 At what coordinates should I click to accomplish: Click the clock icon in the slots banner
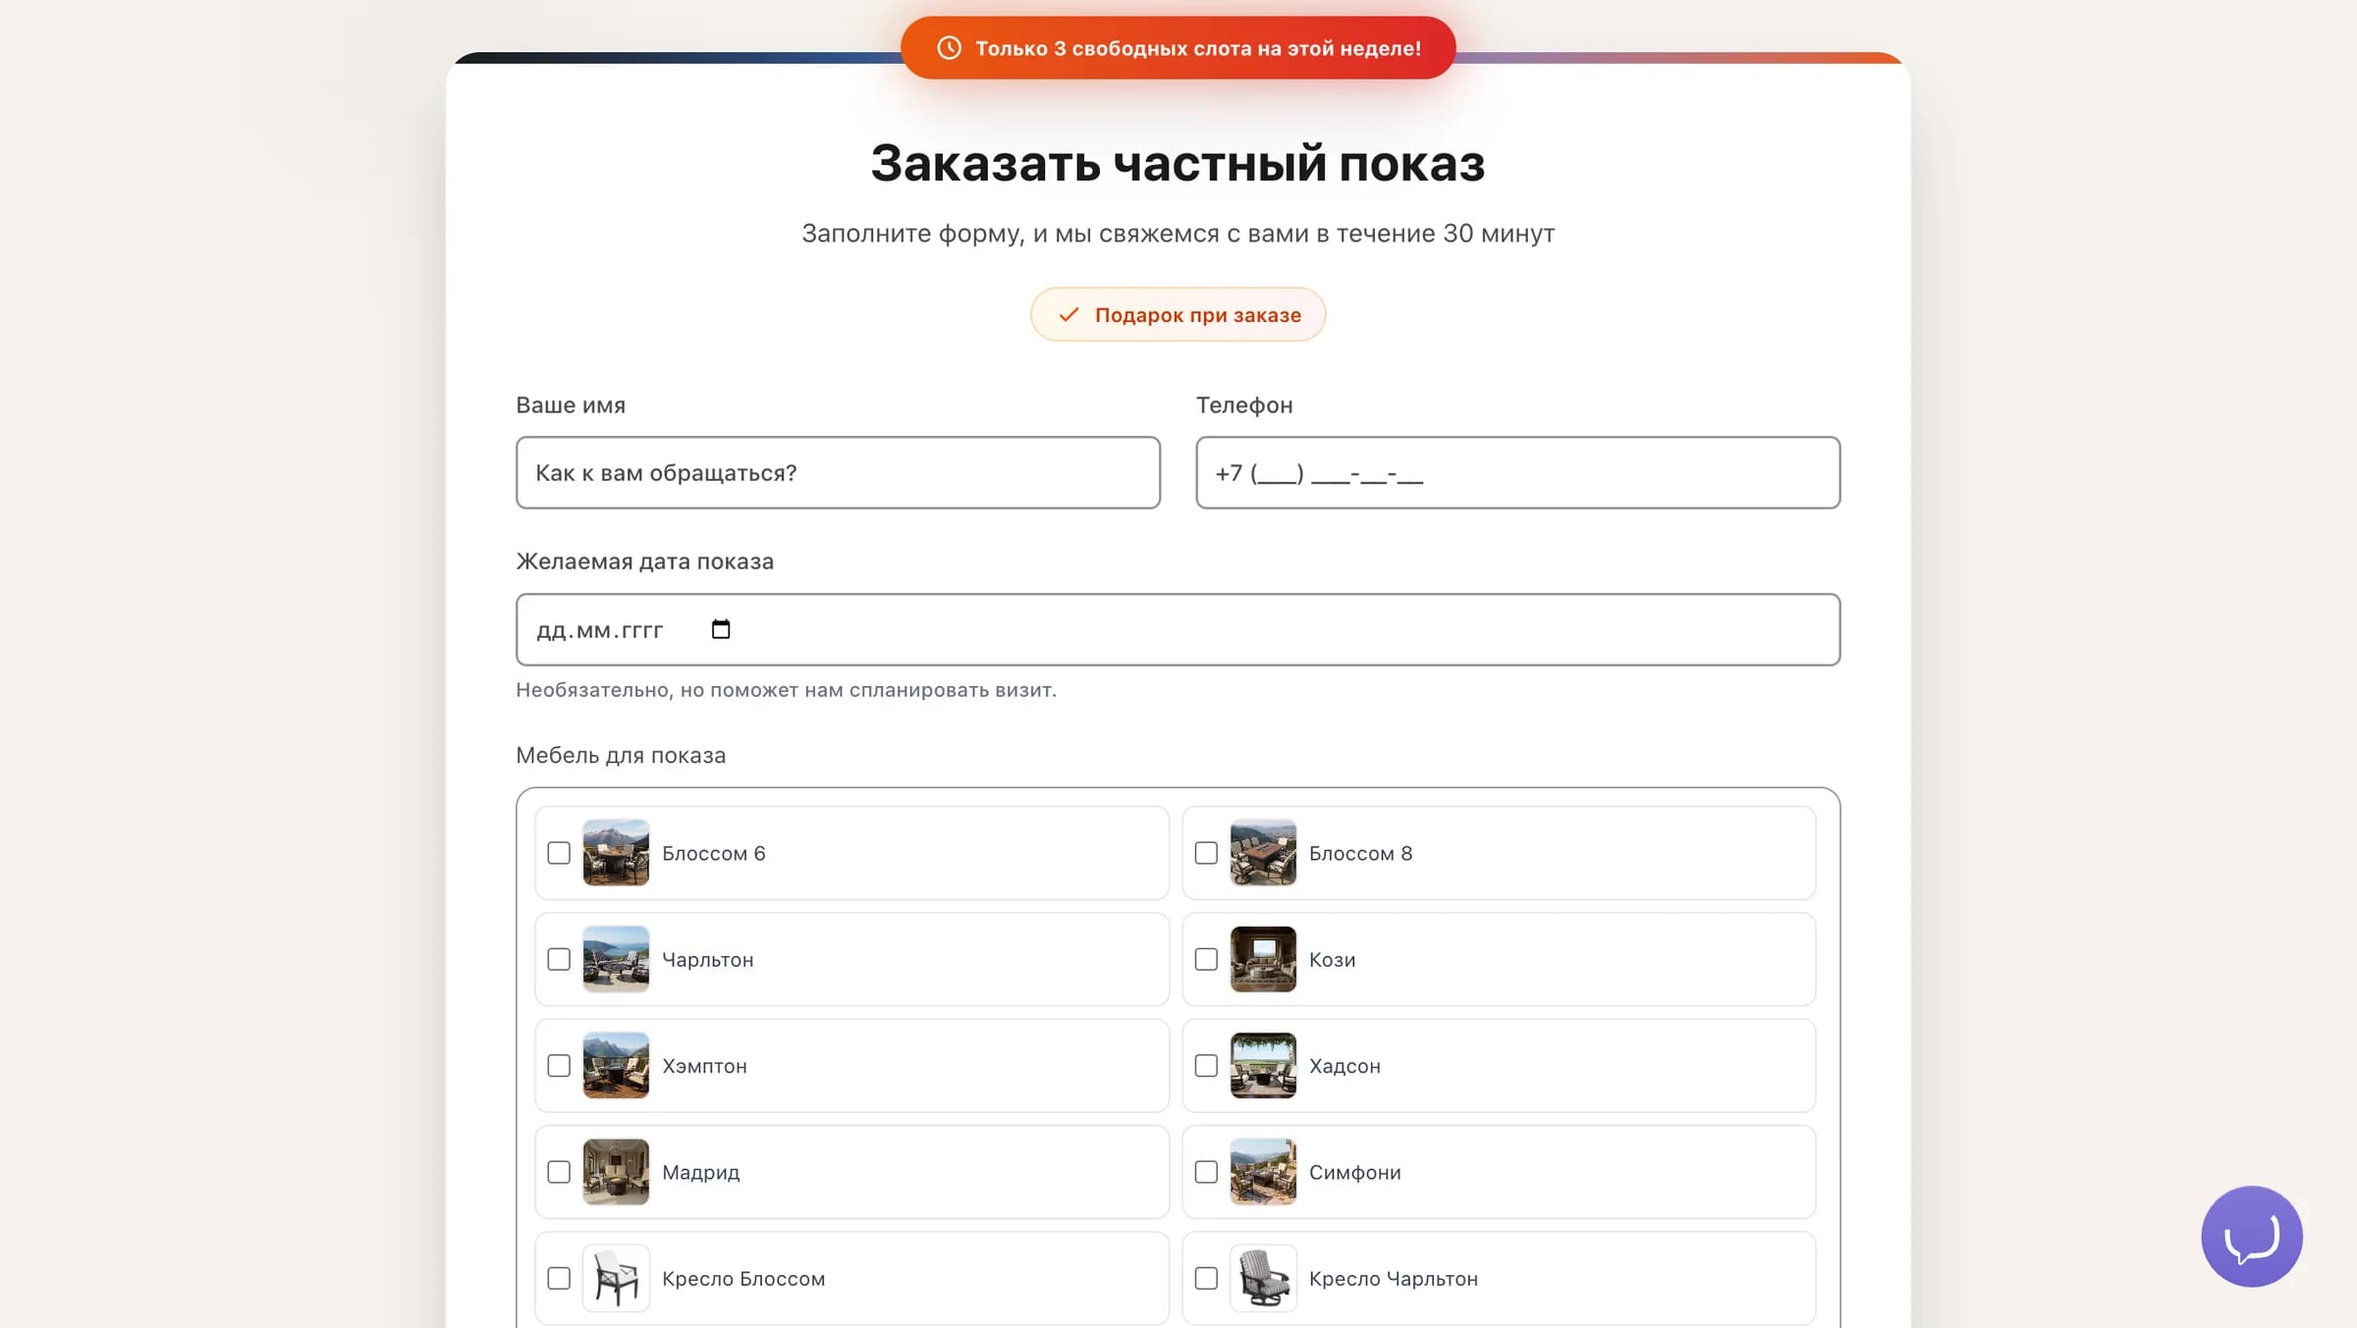949,48
